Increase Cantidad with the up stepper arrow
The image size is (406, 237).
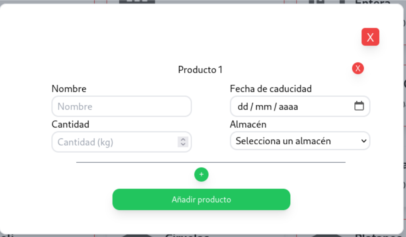coord(183,140)
